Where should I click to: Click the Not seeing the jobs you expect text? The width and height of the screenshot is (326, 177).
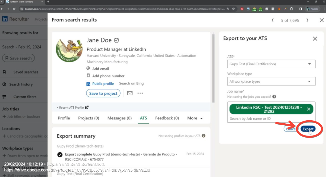pos(249,97)
